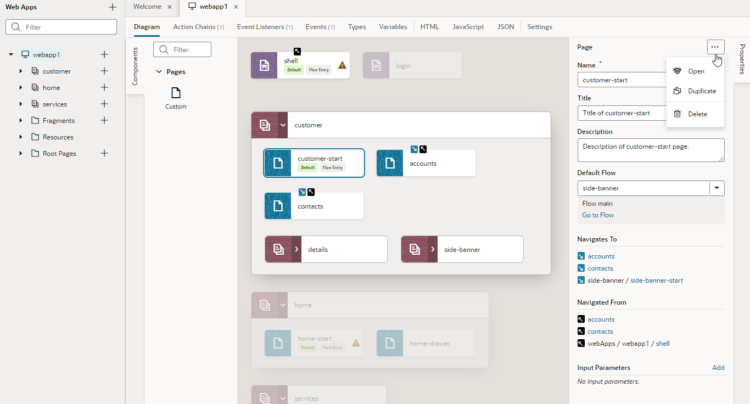Screen dimensions: 750x404
Task: Click navigated-from arrow icon above shell page
Action: (x=297, y=51)
